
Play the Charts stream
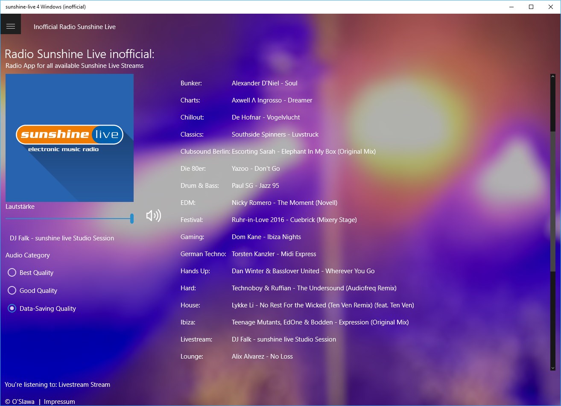(190, 100)
